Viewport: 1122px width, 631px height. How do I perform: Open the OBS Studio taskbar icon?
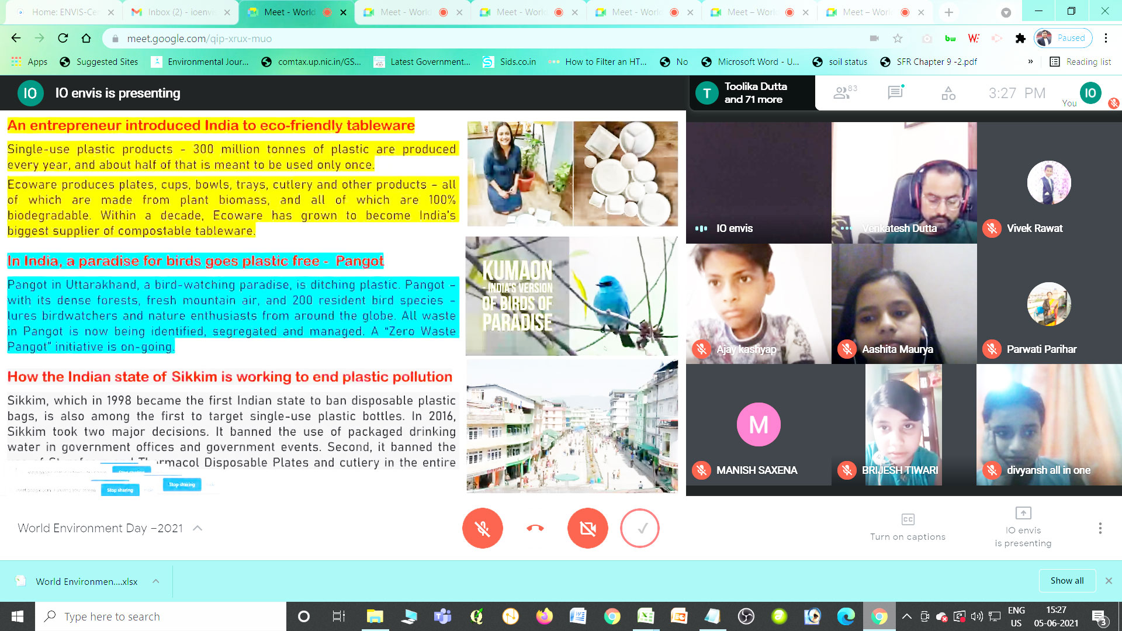pyautogui.click(x=746, y=616)
